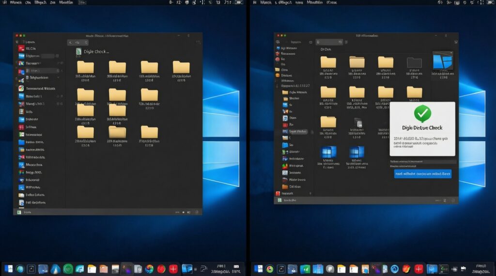The image size is (496, 276).
Task: Click the path input field in right window toolbar
Action: coord(329,42)
